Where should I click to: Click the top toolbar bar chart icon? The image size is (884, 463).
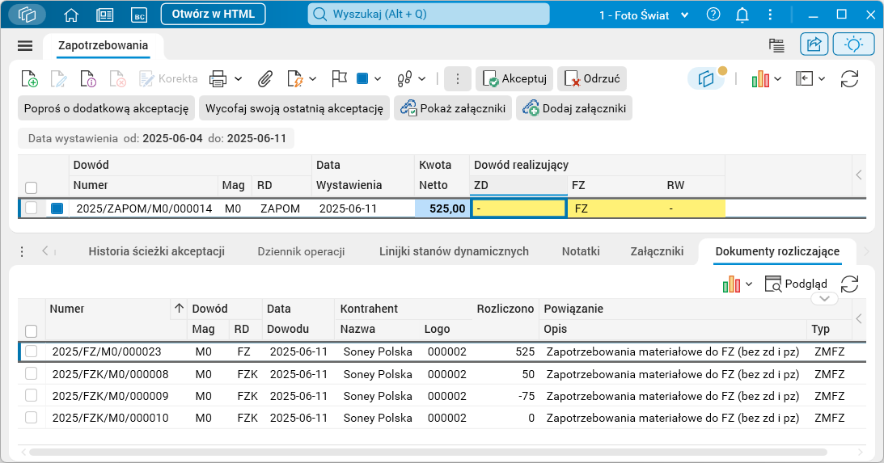click(x=760, y=79)
